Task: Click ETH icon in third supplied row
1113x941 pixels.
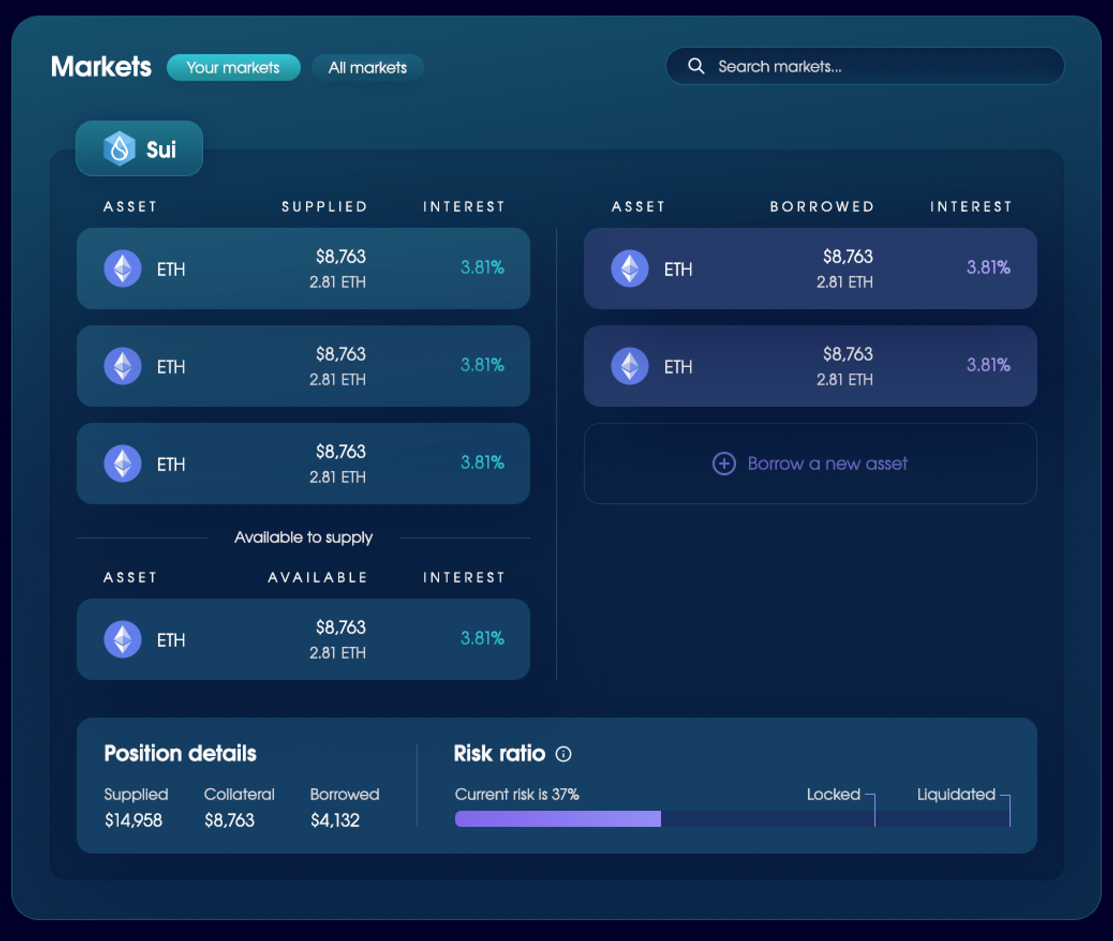Action: [x=123, y=464]
